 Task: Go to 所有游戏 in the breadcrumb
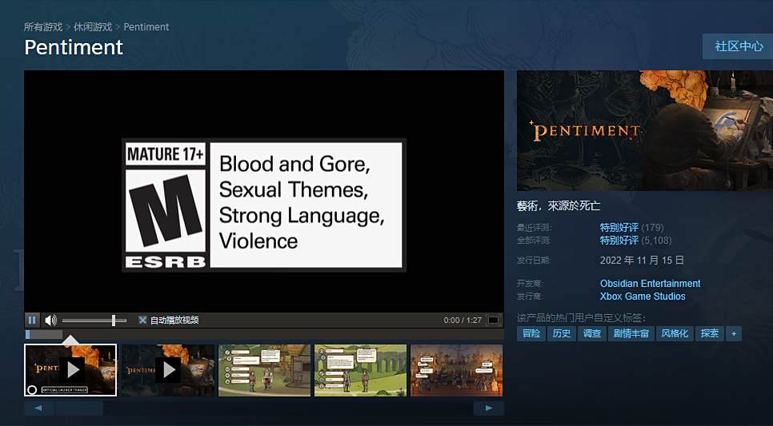pos(43,26)
